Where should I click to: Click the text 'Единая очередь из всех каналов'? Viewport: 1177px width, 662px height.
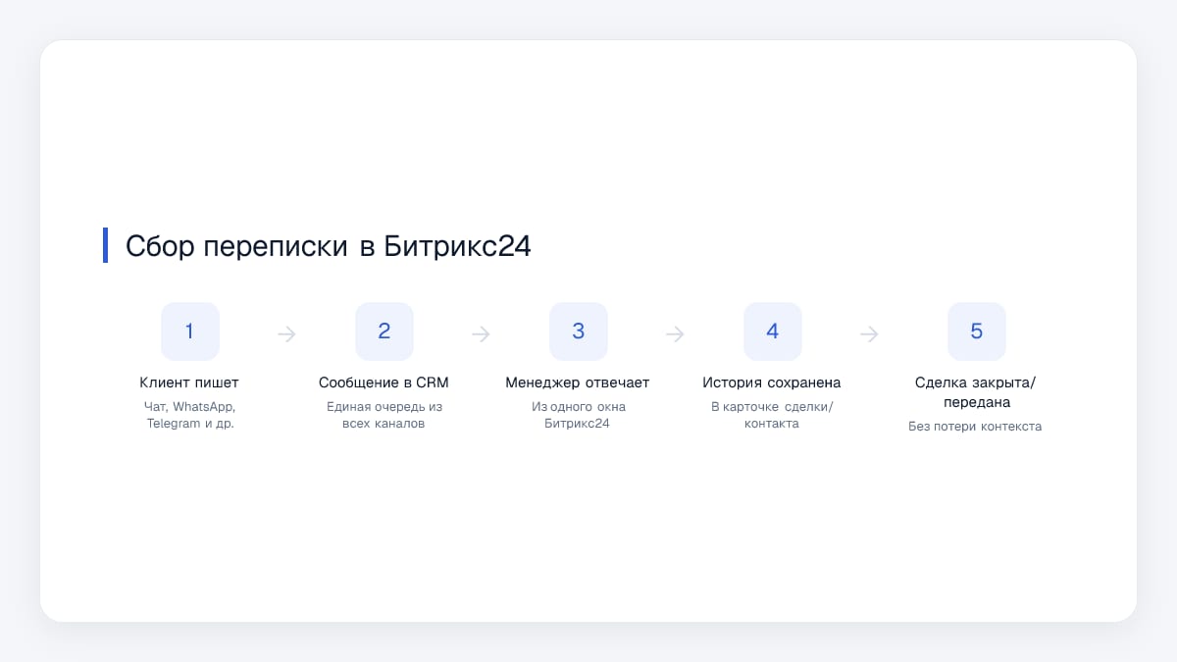click(384, 415)
